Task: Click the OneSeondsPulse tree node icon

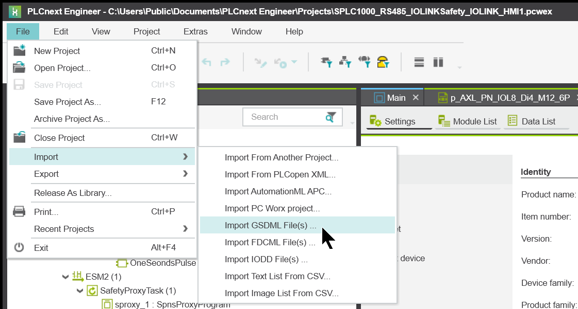Action: coord(122,263)
